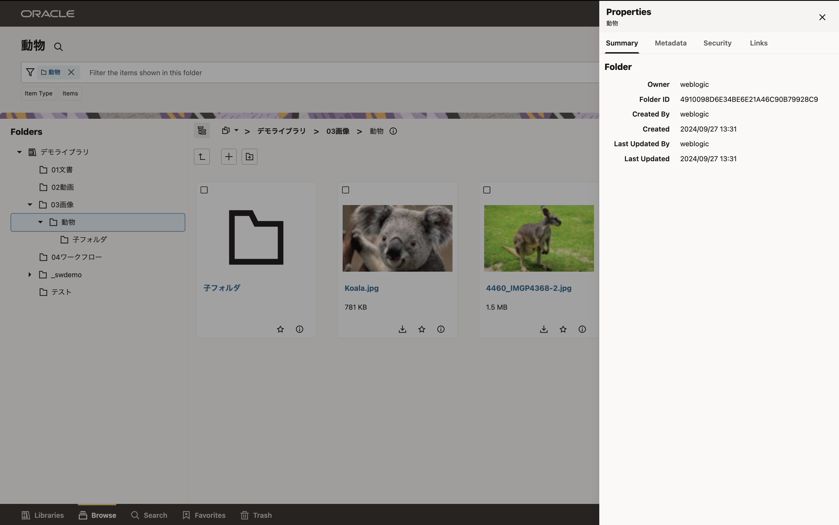Select the Koala.jpg checkbox
This screenshot has width=839, height=525.
pyautogui.click(x=345, y=190)
